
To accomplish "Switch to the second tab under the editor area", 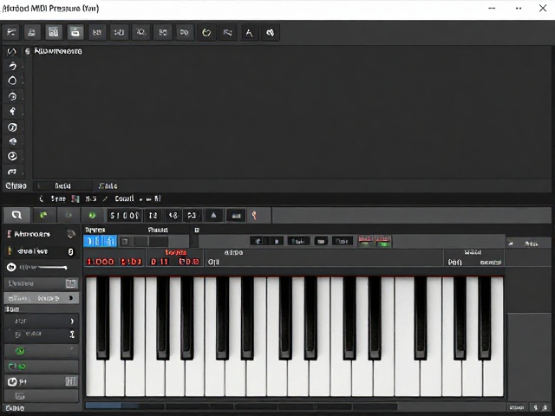I will [62, 185].
